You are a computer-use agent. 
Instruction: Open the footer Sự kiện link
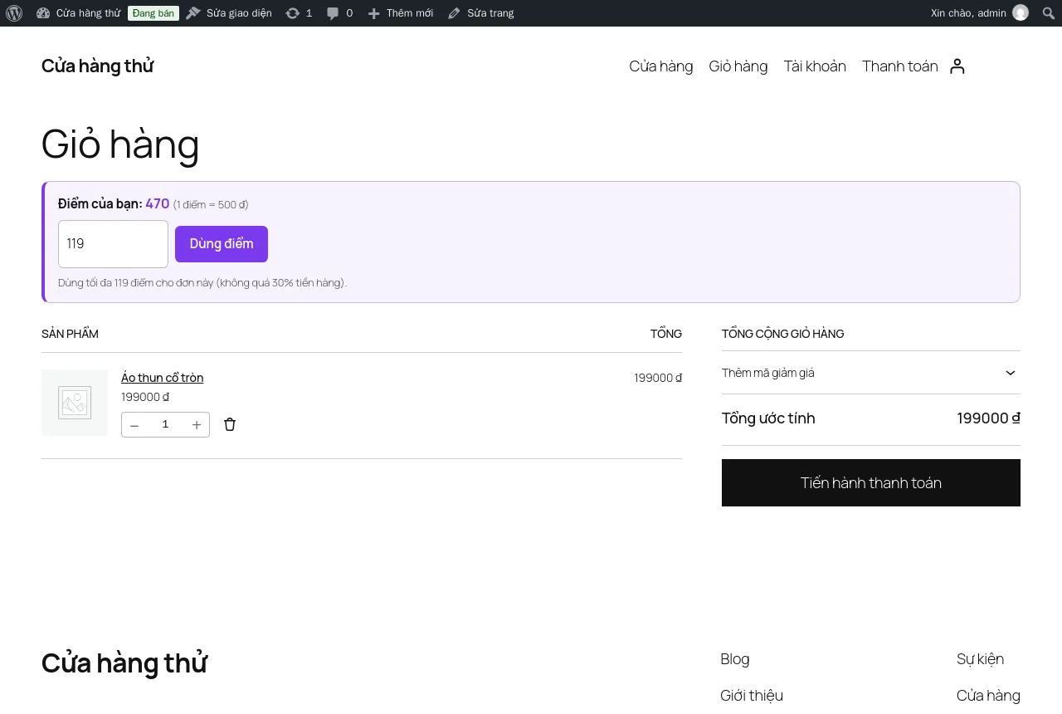point(980,659)
